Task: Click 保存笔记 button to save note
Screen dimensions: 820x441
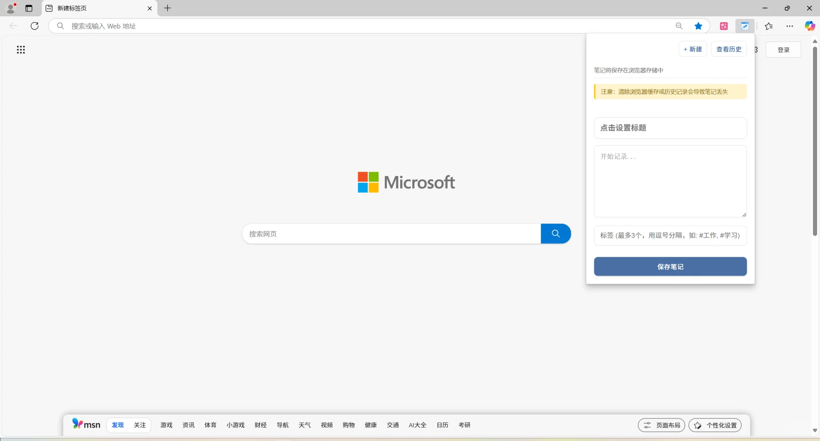Action: click(670, 267)
